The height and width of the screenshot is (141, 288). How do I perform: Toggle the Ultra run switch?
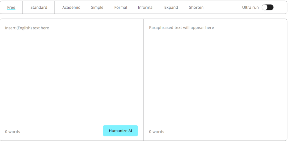(x=267, y=7)
